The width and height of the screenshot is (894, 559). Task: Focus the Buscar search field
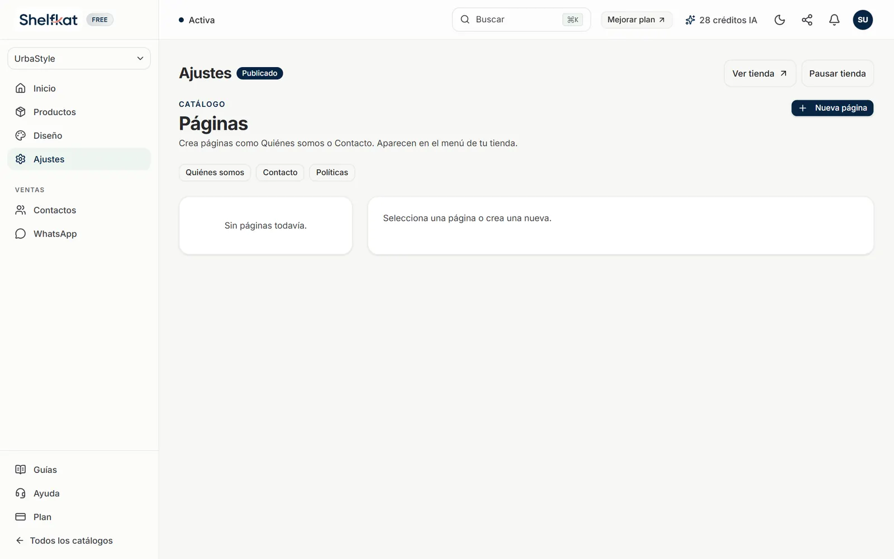521,20
